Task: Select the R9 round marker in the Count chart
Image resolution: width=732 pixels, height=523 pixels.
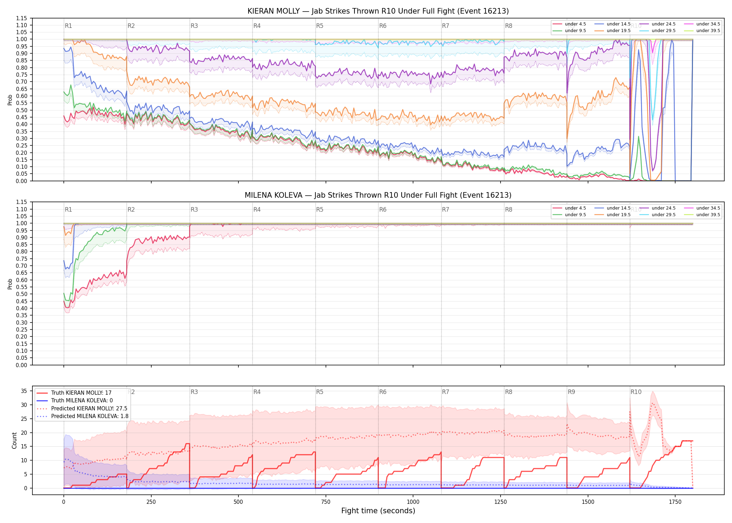Action: 571,392
